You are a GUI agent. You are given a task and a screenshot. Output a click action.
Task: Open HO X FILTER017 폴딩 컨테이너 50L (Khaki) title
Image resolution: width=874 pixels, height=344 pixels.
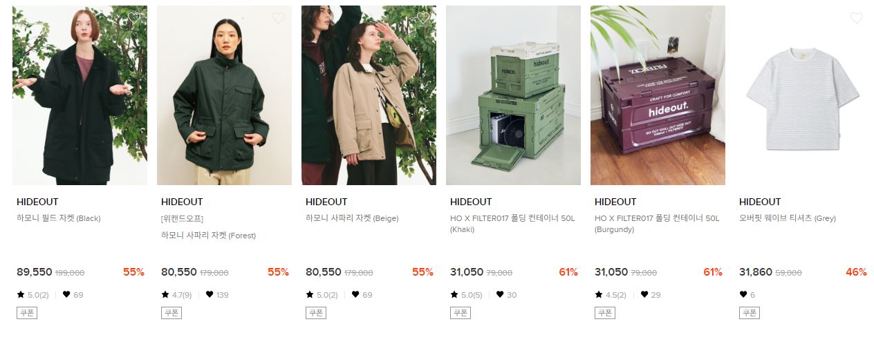(512, 223)
